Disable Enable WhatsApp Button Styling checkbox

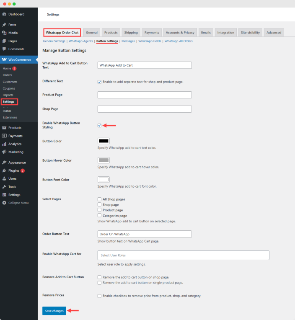coord(99,126)
